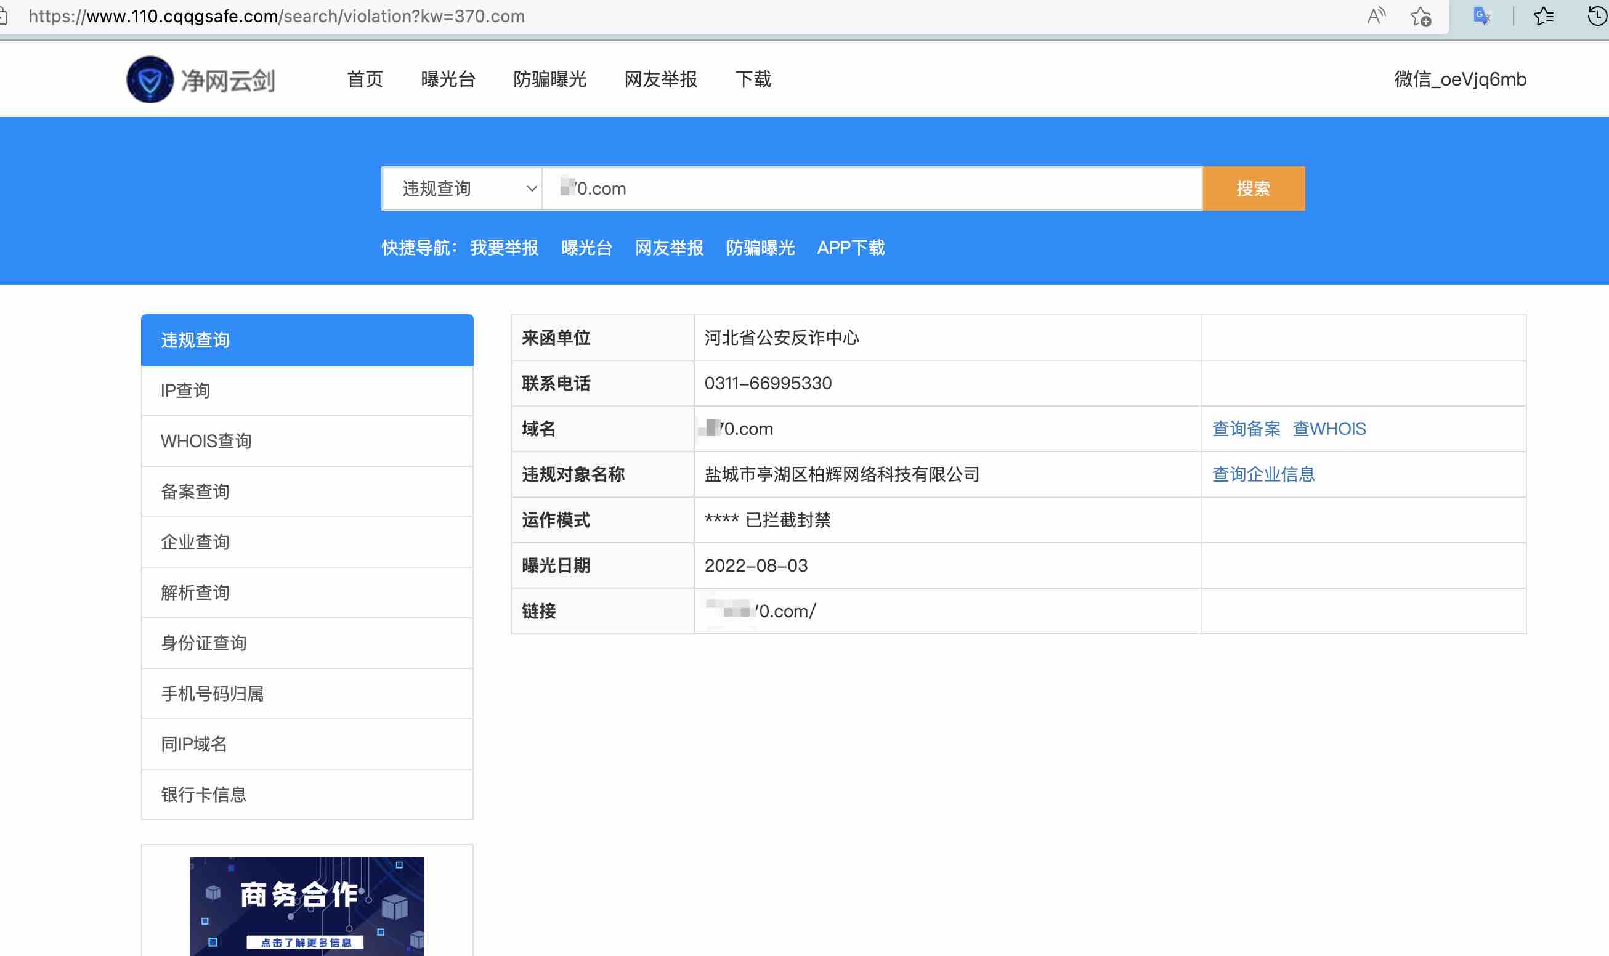Screen dimensions: 1609x956
Task: Click the browsing history clock icon
Action: 1595,15
